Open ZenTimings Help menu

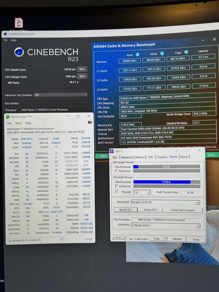[28, 123]
